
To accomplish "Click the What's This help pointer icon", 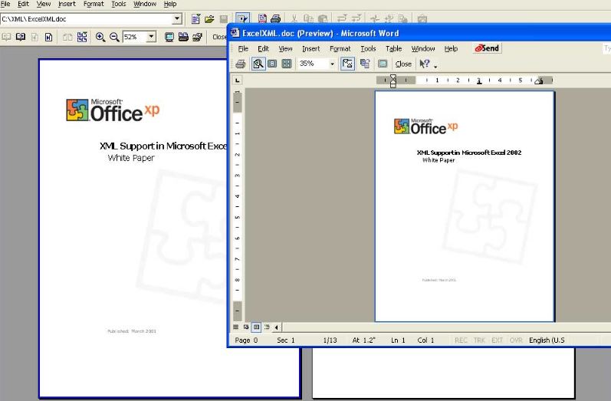I will pos(425,64).
